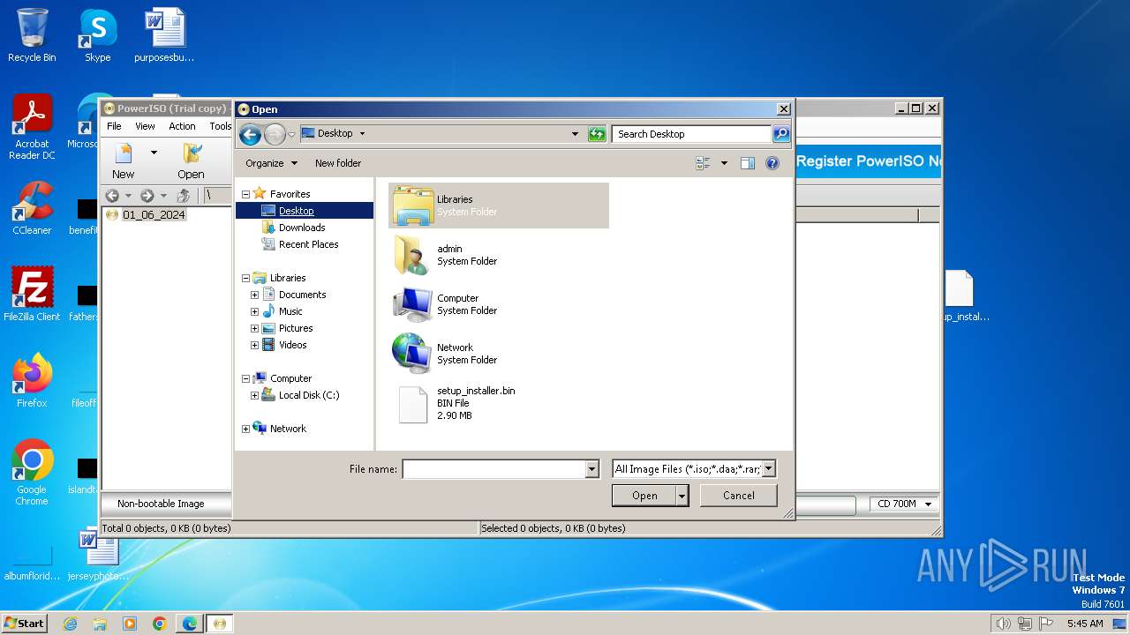Click the Register PowerISO banner link
Screen dimensions: 1130x635
[x=869, y=161]
